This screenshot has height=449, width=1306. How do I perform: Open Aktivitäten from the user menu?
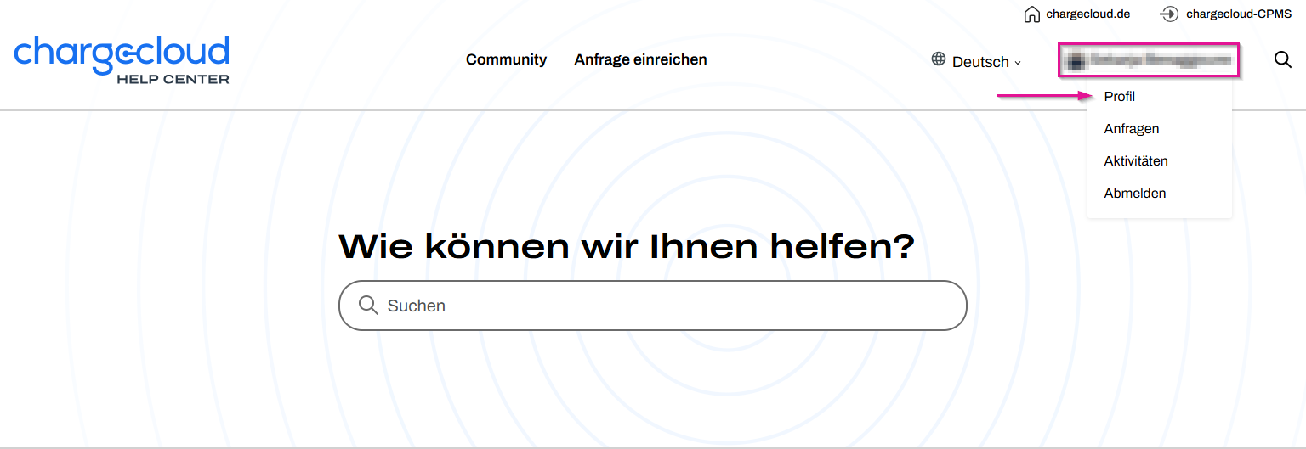1135,161
